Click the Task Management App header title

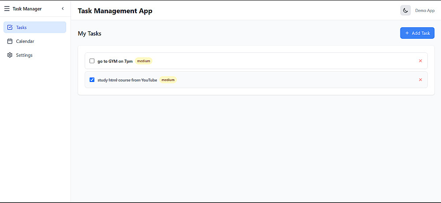(115, 11)
